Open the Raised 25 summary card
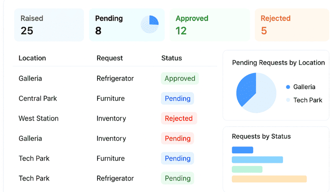The image size is (332, 192). [49, 25]
